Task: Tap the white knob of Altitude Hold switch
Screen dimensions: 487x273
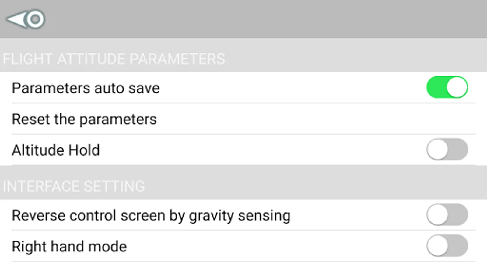Action: pyautogui.click(x=437, y=149)
